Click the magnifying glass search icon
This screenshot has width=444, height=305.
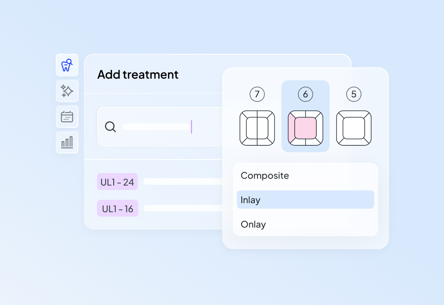coord(110,127)
